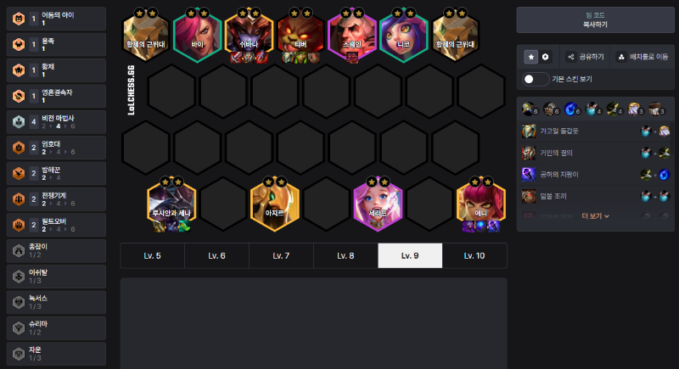Open 배치툴로 이동 builder link
This screenshot has width=679, height=369.
pyautogui.click(x=643, y=57)
